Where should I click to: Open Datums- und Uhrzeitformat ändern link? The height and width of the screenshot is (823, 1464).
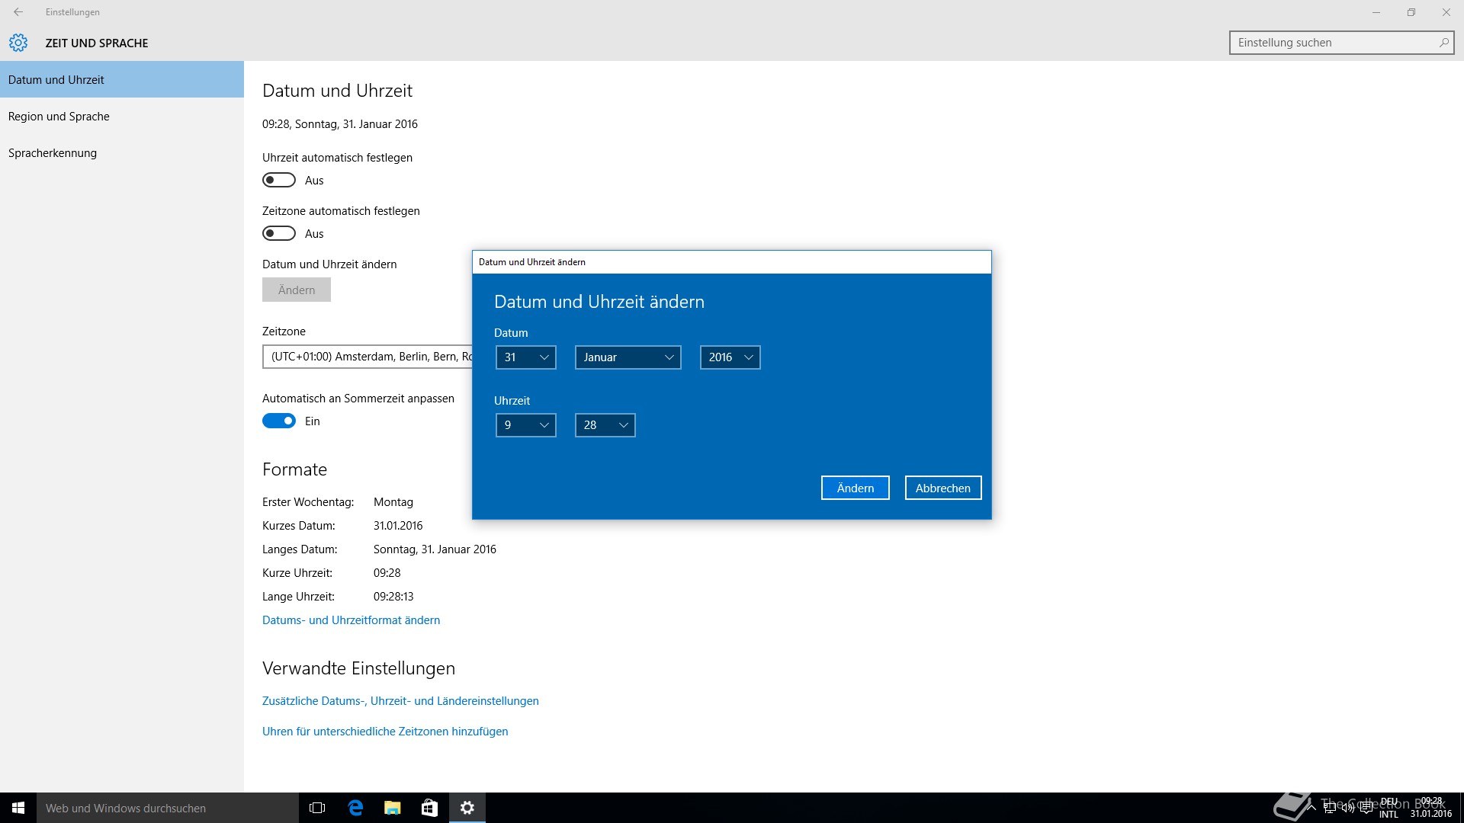click(x=351, y=620)
